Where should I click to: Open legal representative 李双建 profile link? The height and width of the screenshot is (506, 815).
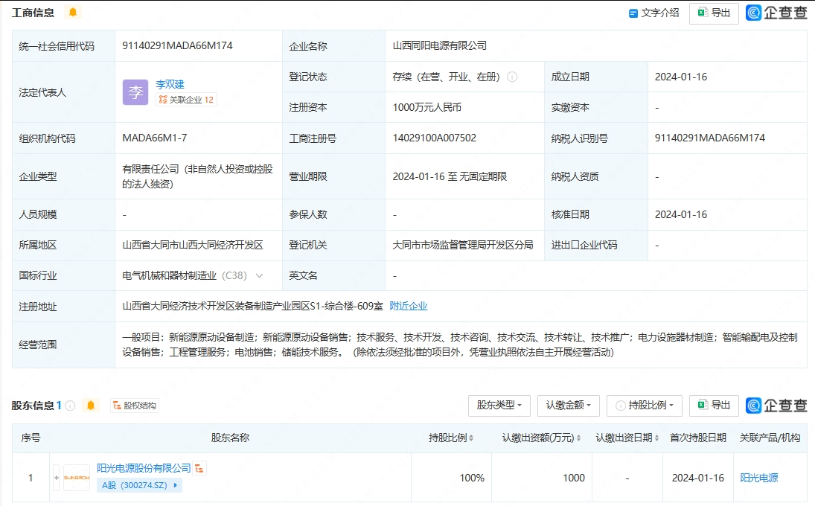pos(170,84)
